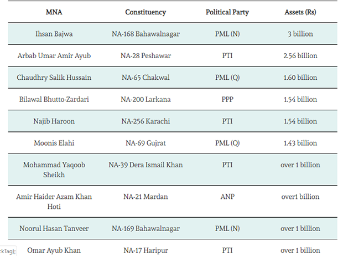
Task: Select the 1.43 billion assets value
Action: click(x=300, y=143)
